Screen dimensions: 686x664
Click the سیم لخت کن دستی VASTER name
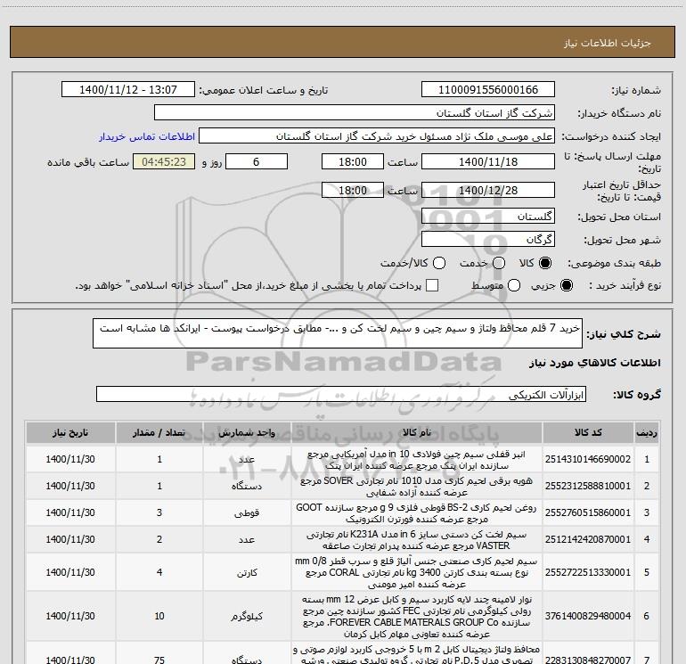pyautogui.click(x=417, y=540)
